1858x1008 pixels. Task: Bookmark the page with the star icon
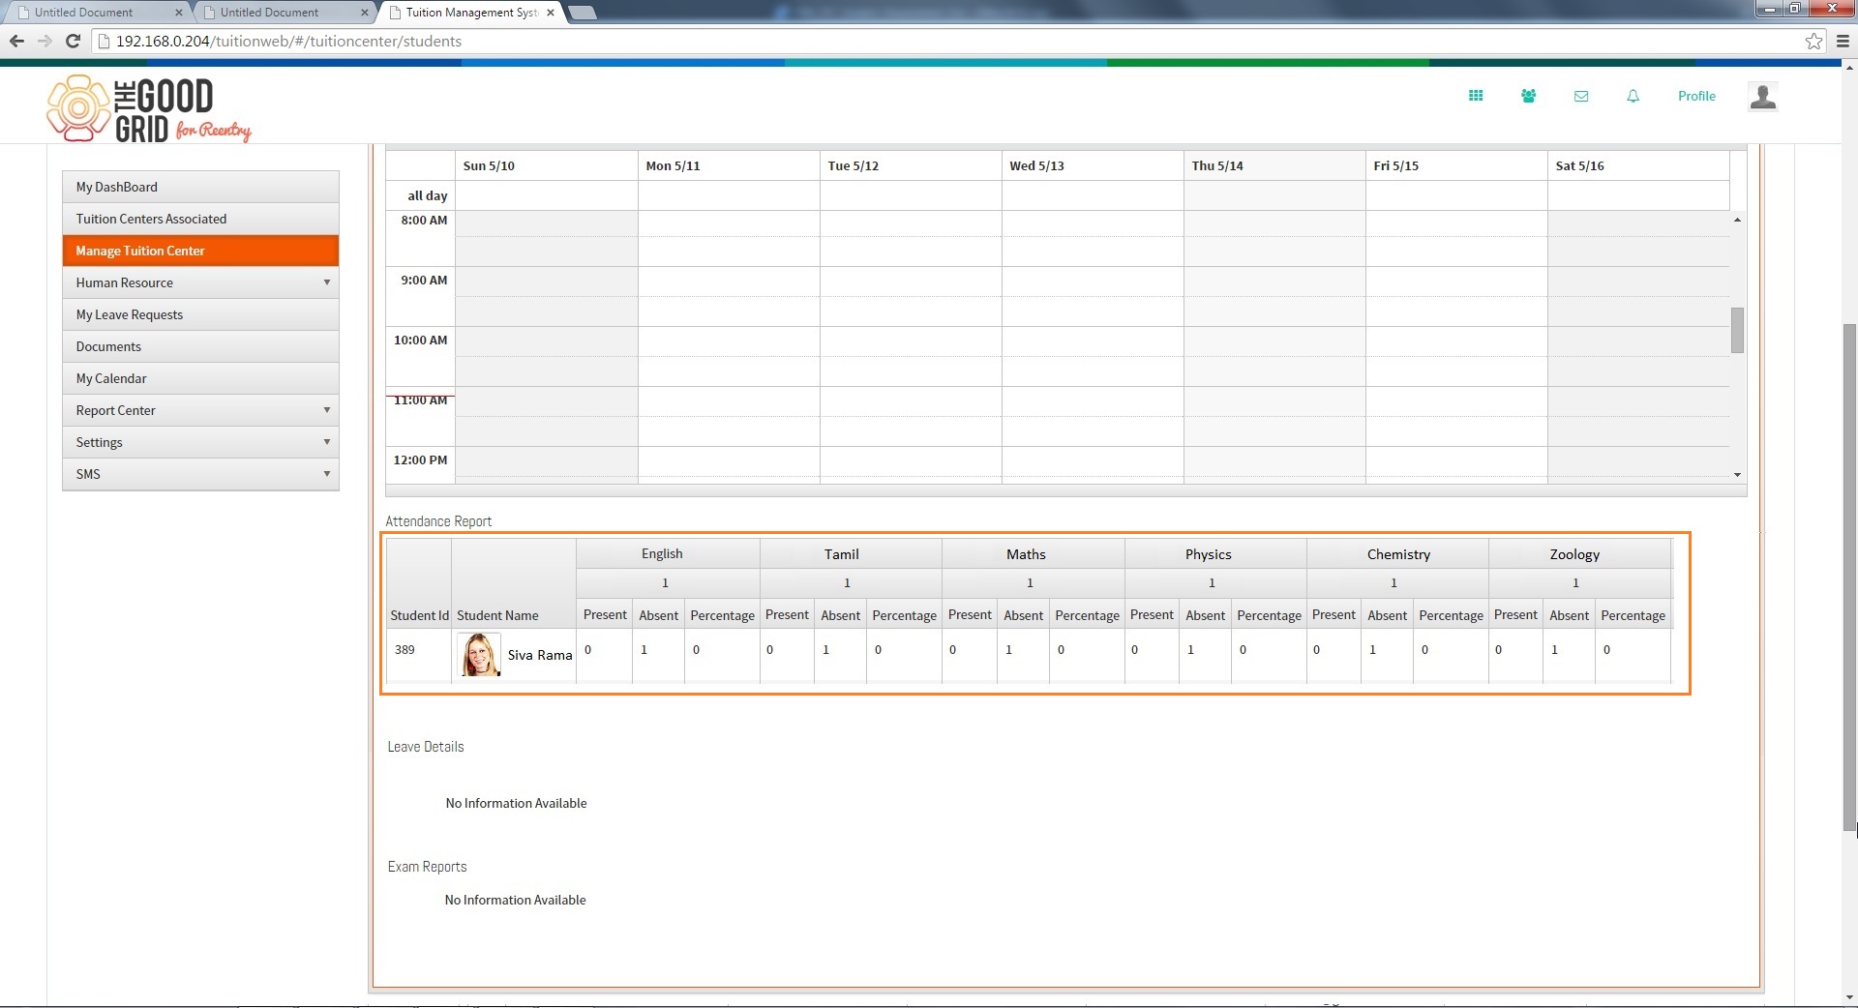coord(1813,41)
